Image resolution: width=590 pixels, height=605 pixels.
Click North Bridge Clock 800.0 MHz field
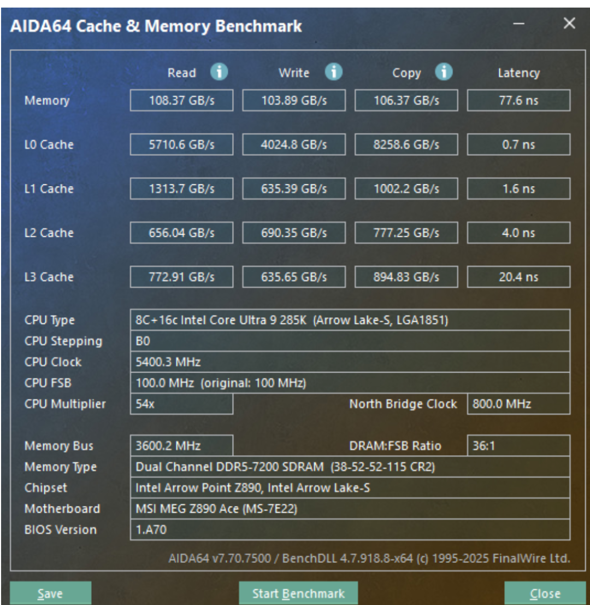518,404
